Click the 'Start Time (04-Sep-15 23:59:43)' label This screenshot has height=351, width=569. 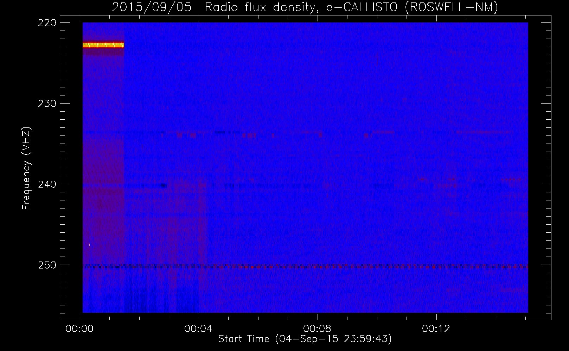click(x=305, y=339)
